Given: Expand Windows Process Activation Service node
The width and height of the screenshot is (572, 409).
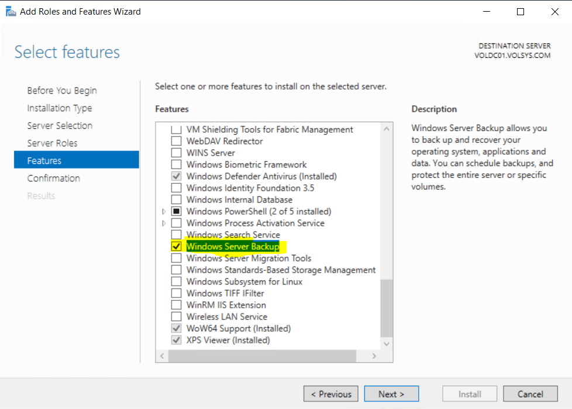Looking at the screenshot, I should (x=164, y=223).
